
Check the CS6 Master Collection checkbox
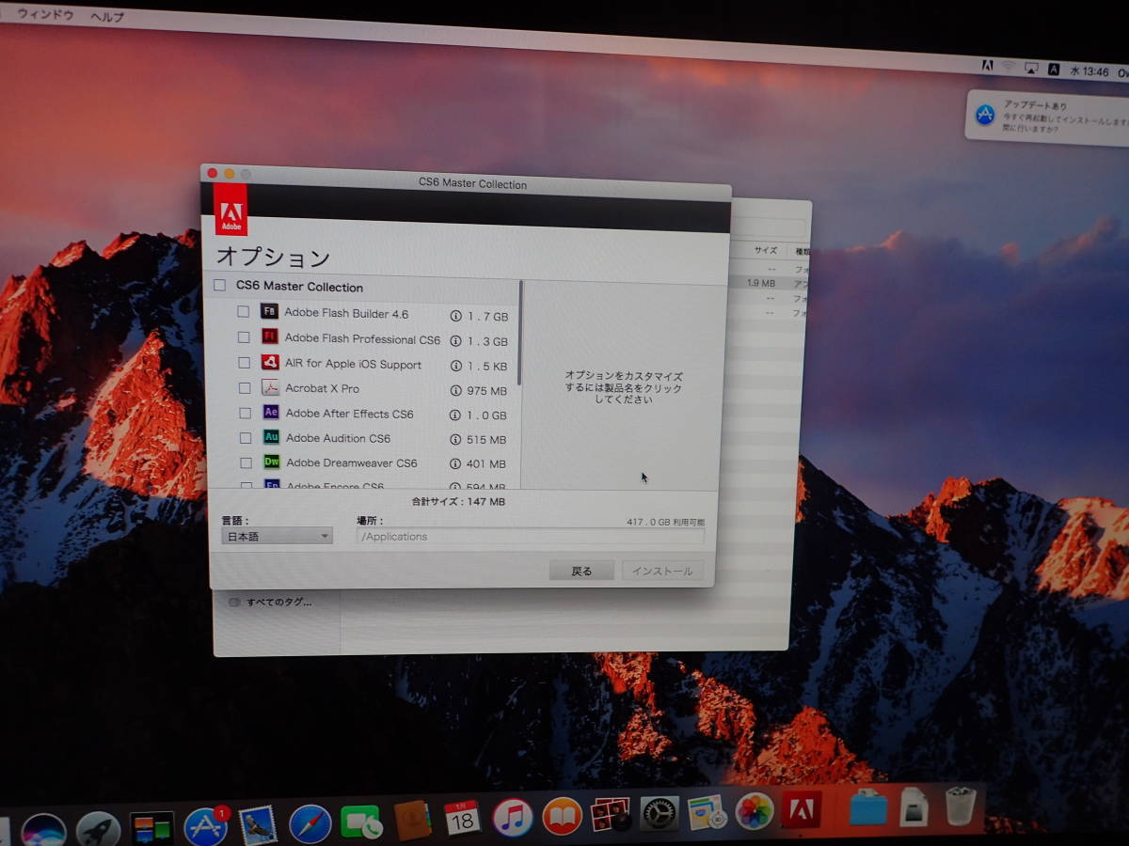[220, 285]
